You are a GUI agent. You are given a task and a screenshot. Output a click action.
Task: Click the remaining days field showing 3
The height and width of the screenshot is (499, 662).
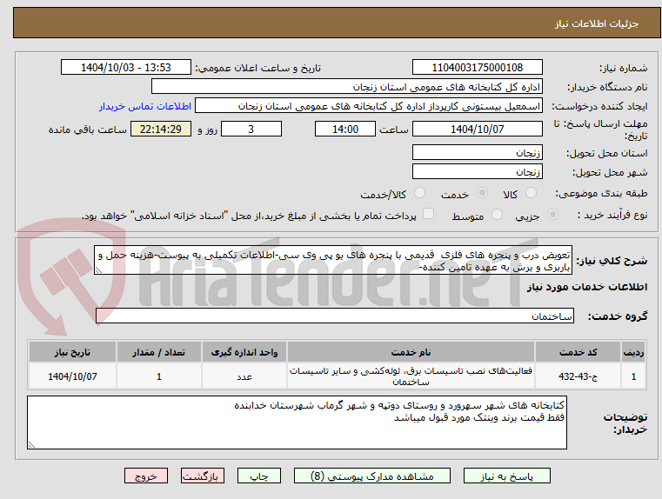click(251, 129)
